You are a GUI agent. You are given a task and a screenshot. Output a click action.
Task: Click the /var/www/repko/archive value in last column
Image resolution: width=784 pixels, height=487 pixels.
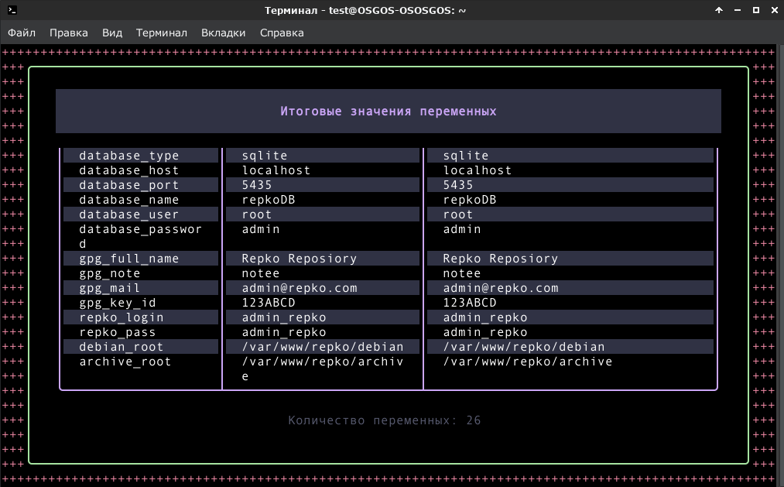tap(528, 362)
